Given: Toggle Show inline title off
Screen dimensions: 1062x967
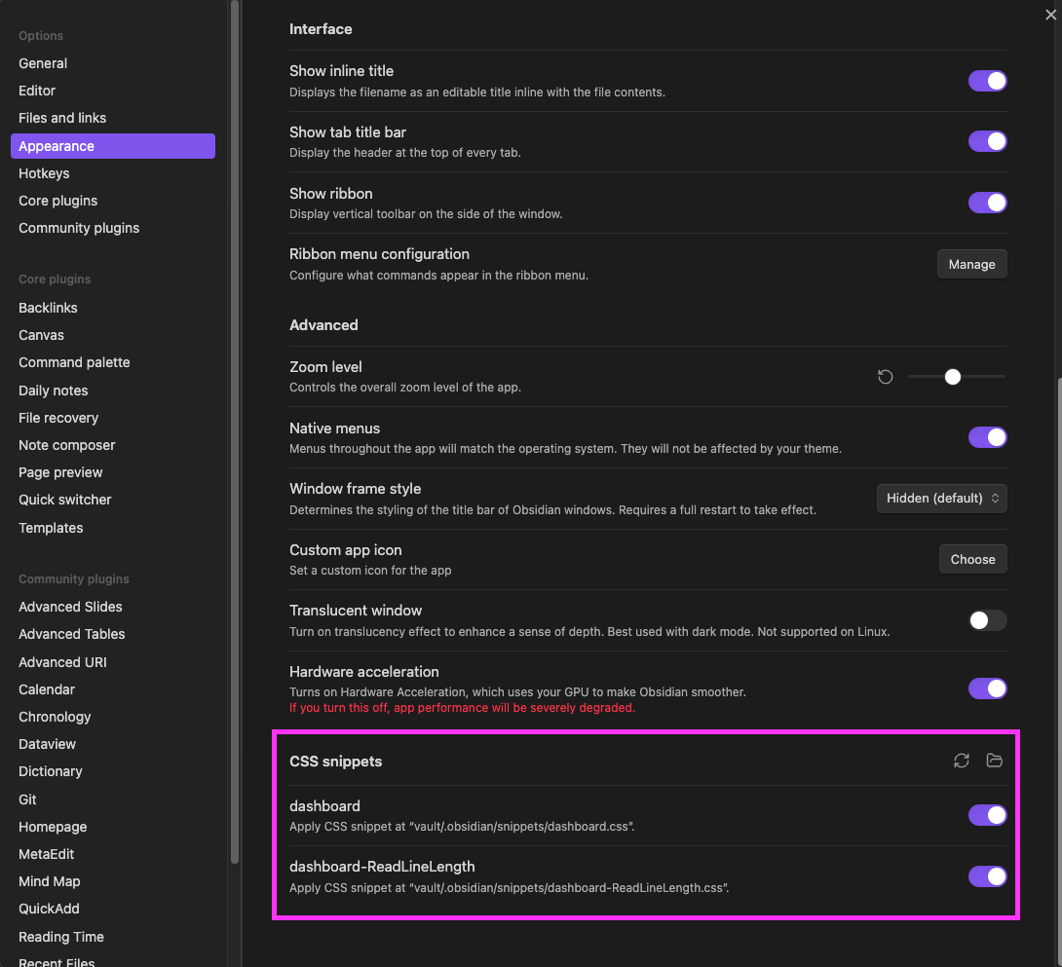Looking at the screenshot, I should point(988,81).
